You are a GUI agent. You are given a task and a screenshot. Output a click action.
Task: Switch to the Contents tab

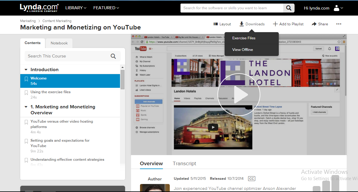[32, 43]
